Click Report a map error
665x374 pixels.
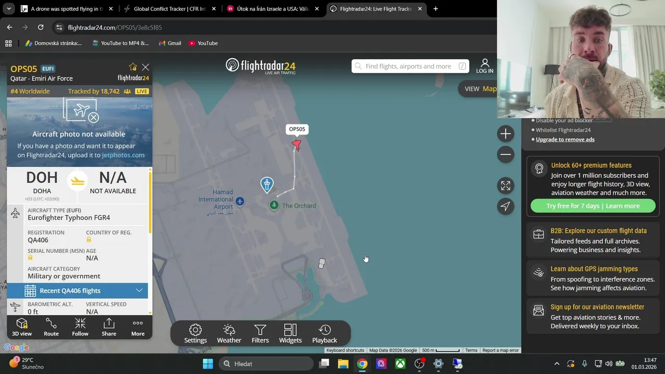pyautogui.click(x=500, y=350)
